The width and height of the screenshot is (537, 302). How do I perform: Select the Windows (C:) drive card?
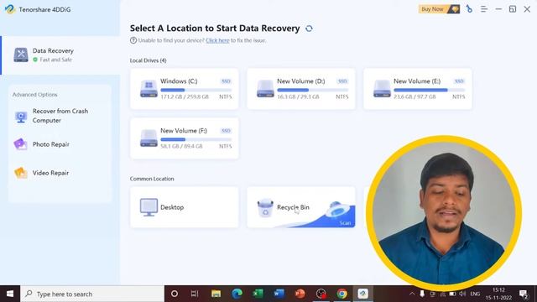click(x=185, y=89)
